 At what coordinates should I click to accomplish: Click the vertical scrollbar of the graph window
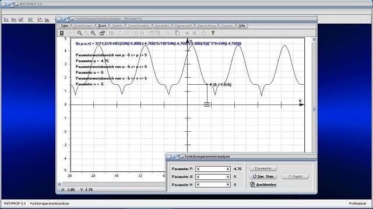click(x=314, y=95)
